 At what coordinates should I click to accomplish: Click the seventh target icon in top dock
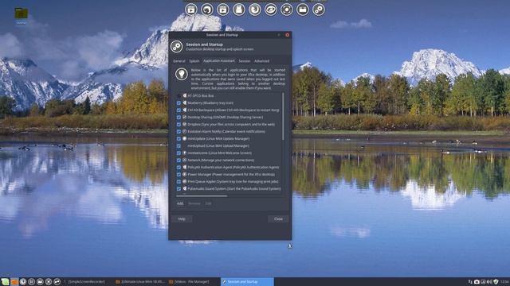[x=287, y=10]
